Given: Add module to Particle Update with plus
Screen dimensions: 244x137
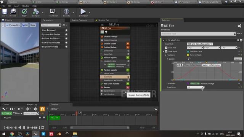Looking at the screenshot, I should click(x=128, y=70).
